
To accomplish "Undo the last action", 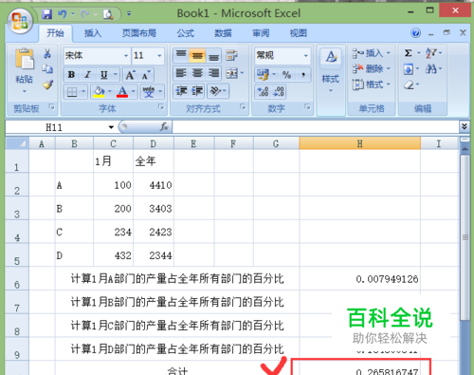I will coord(62,14).
